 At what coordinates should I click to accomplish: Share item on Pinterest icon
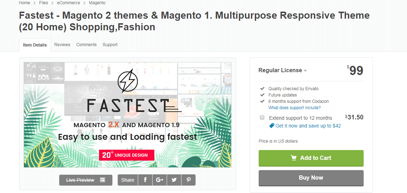(189, 180)
